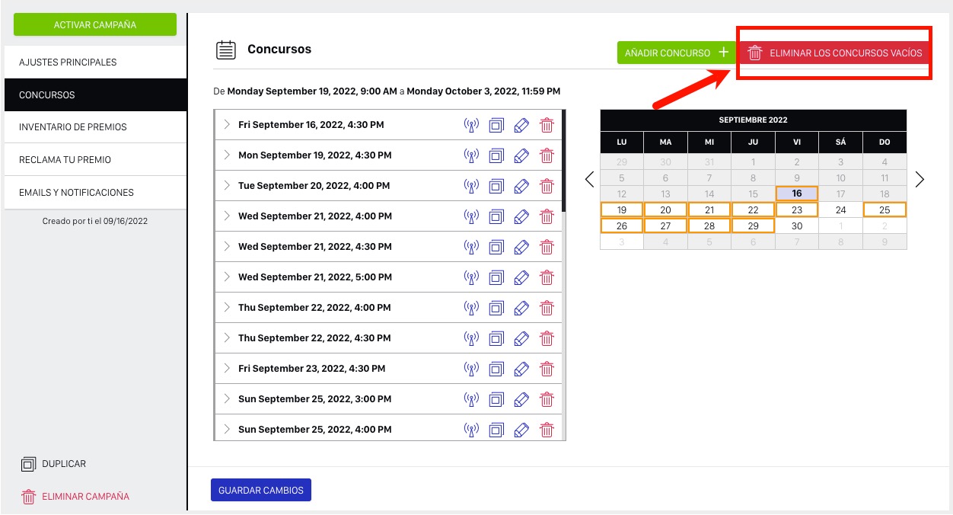953x515 pixels.
Task: Open Inventario de Premios section
Action: (95, 127)
